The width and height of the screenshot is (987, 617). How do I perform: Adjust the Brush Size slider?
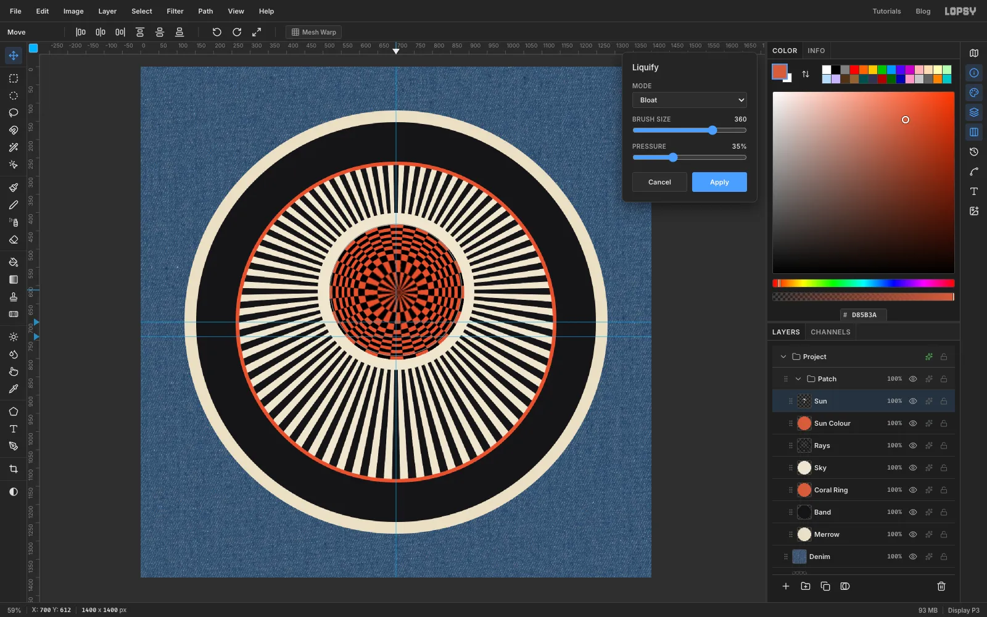pyautogui.click(x=690, y=130)
